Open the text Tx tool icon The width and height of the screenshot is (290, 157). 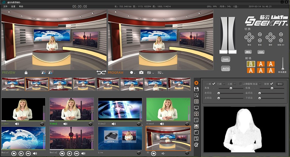pyautogui.click(x=196, y=139)
